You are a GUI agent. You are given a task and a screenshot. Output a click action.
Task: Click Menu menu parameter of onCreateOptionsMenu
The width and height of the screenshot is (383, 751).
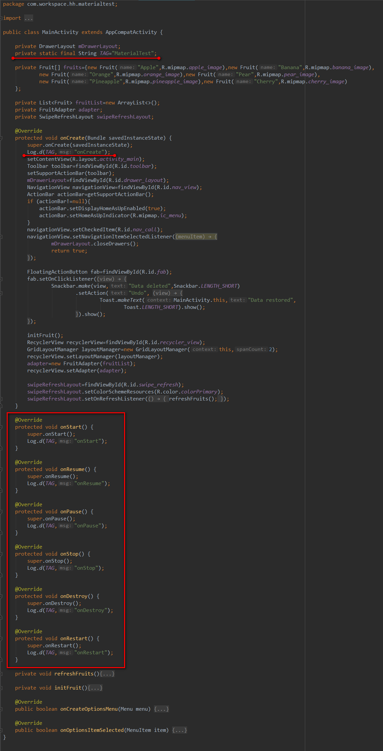tap(134, 709)
